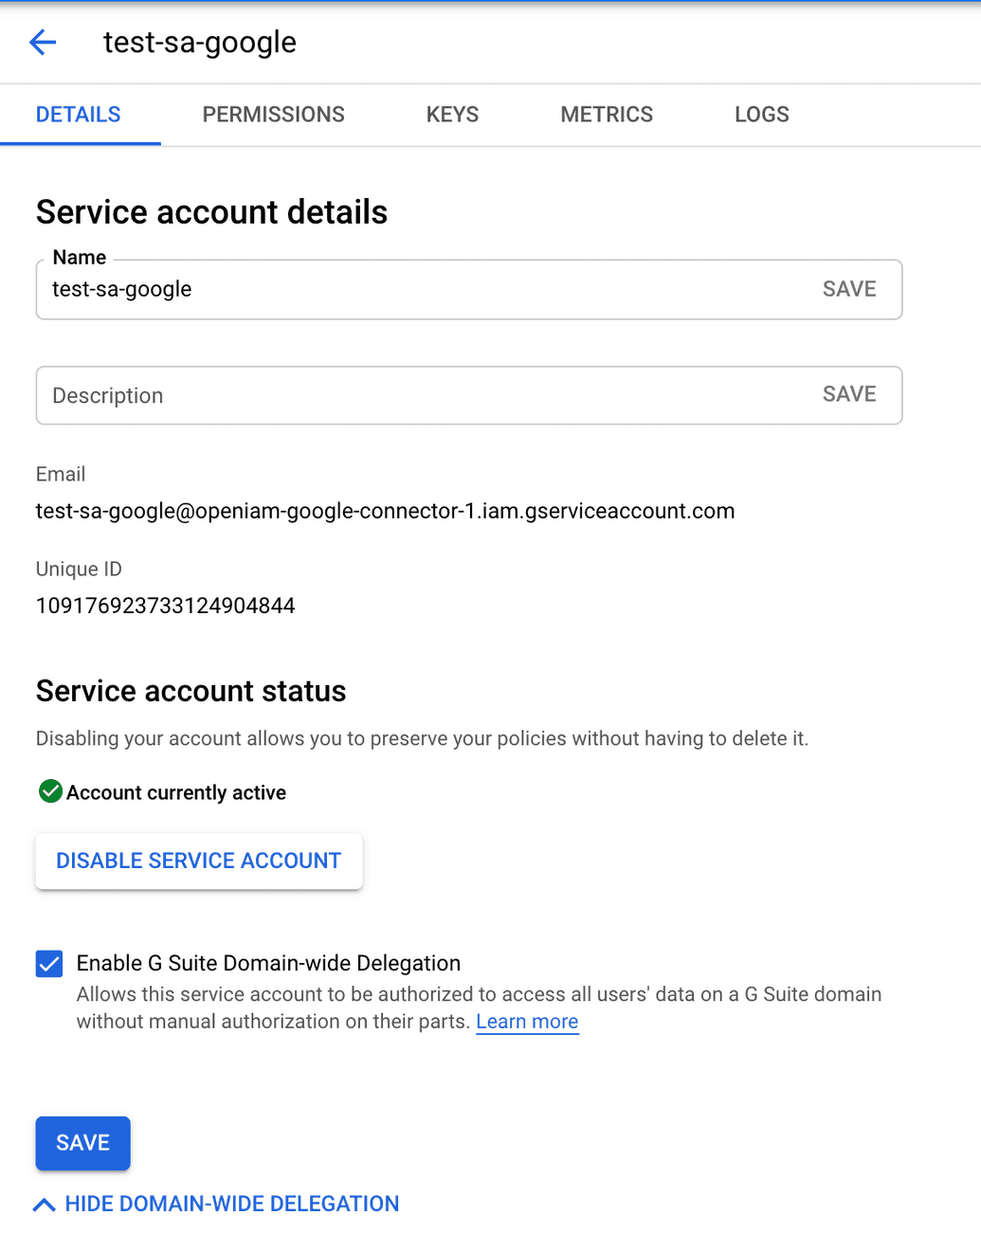Open the Learn more link
This screenshot has width=981, height=1233.
527,1022
